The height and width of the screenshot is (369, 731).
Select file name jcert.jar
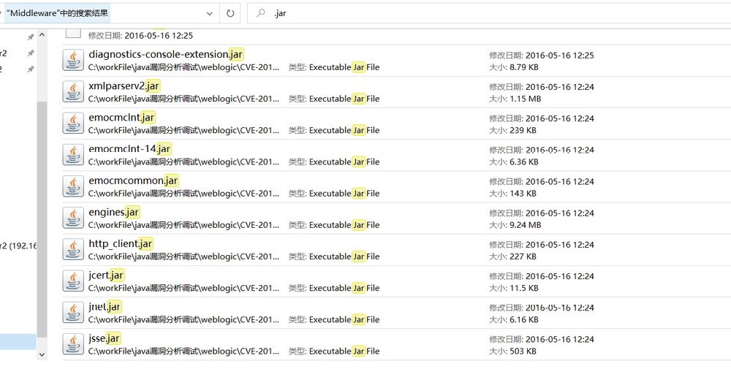106,275
